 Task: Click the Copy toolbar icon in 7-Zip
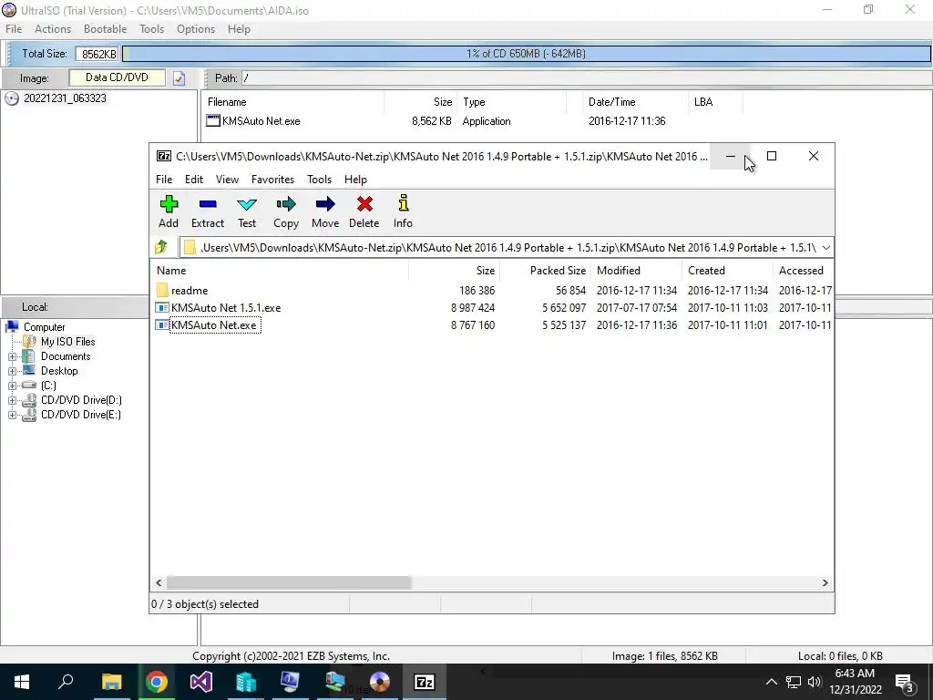point(286,204)
